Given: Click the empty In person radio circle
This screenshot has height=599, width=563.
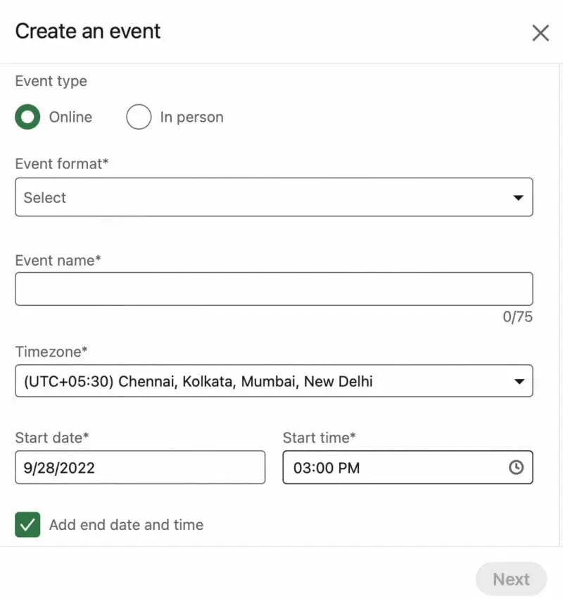Looking at the screenshot, I should click(139, 117).
